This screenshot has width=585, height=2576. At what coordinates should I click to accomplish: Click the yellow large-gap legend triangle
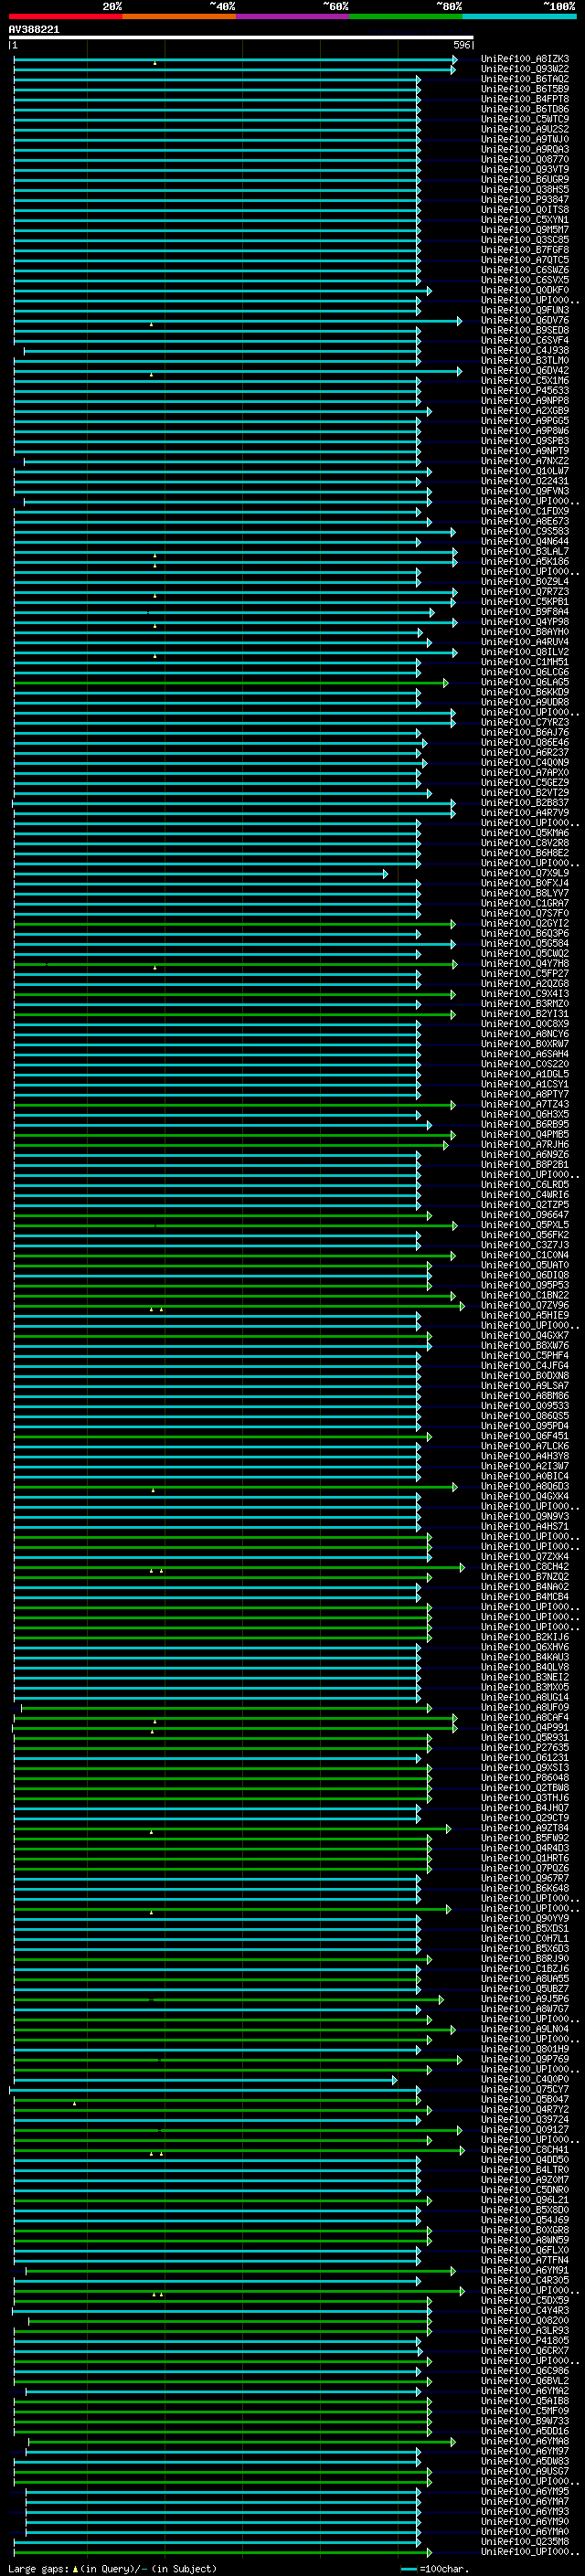(75, 2569)
